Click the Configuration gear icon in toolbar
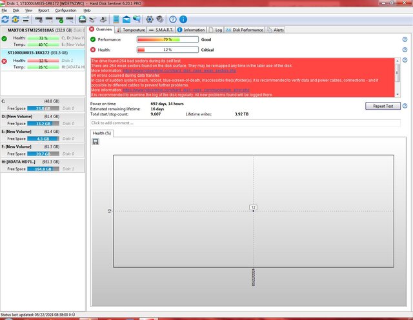The height and width of the screenshot is (320, 413). (x=150, y=19)
